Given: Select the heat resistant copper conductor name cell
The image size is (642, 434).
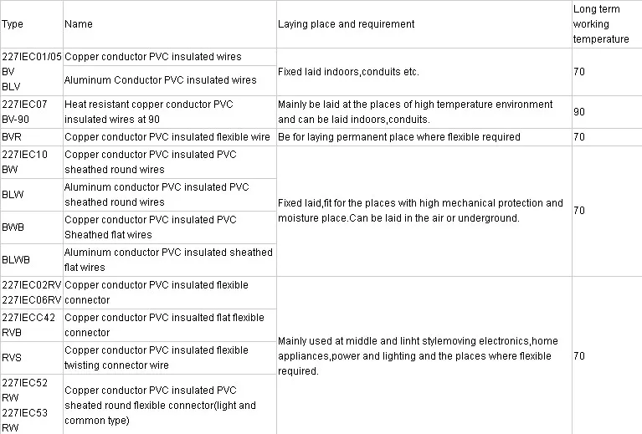Looking at the screenshot, I should tap(149, 112).
